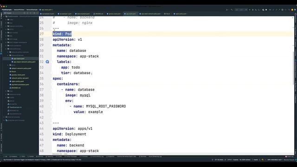This screenshot has height=167, width=297.
Task: Select network-policy-acl.yaml in the project tree
Action: (x=20, y=78)
